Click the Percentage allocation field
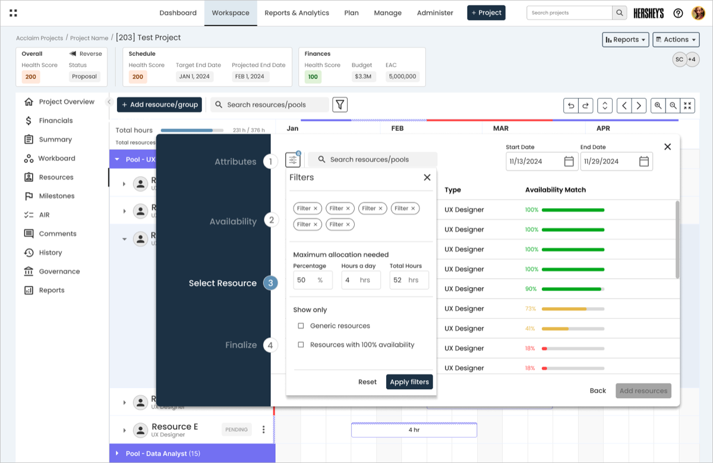The image size is (713, 463). point(313,280)
